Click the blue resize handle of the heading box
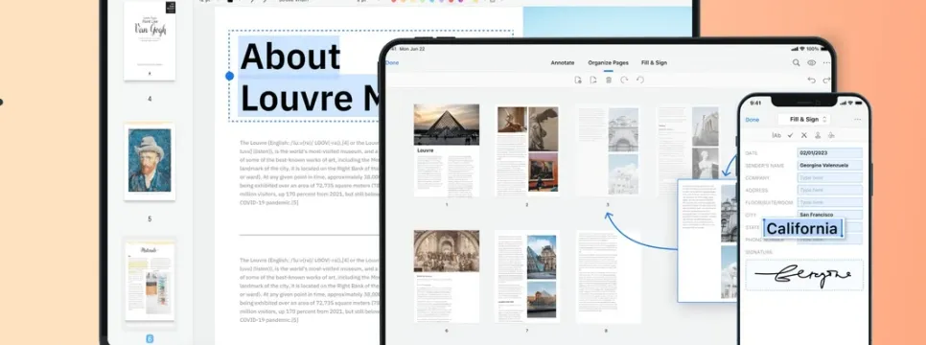Screen dimensions: 926x345 230,76
